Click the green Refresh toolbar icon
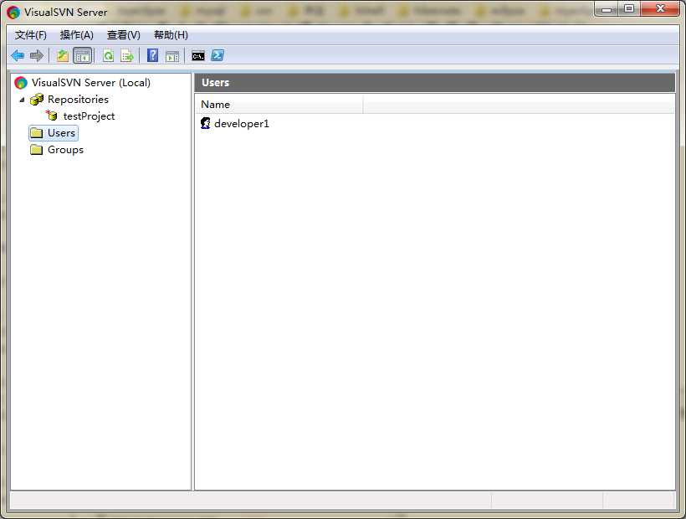The image size is (686, 519). (108, 55)
